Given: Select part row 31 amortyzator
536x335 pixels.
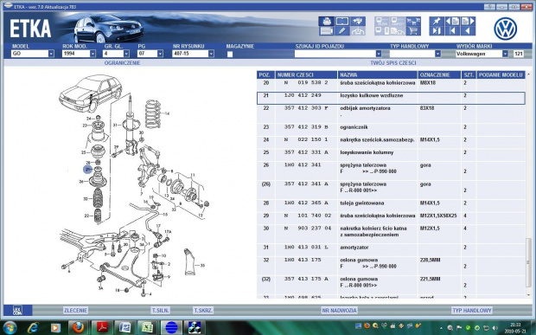Looking at the screenshot, I should click(391, 248).
